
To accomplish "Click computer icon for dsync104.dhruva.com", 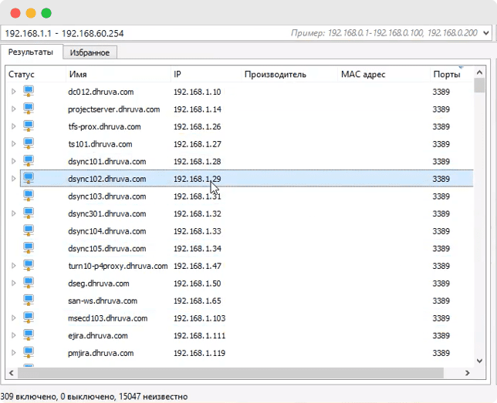I will coord(29,231).
